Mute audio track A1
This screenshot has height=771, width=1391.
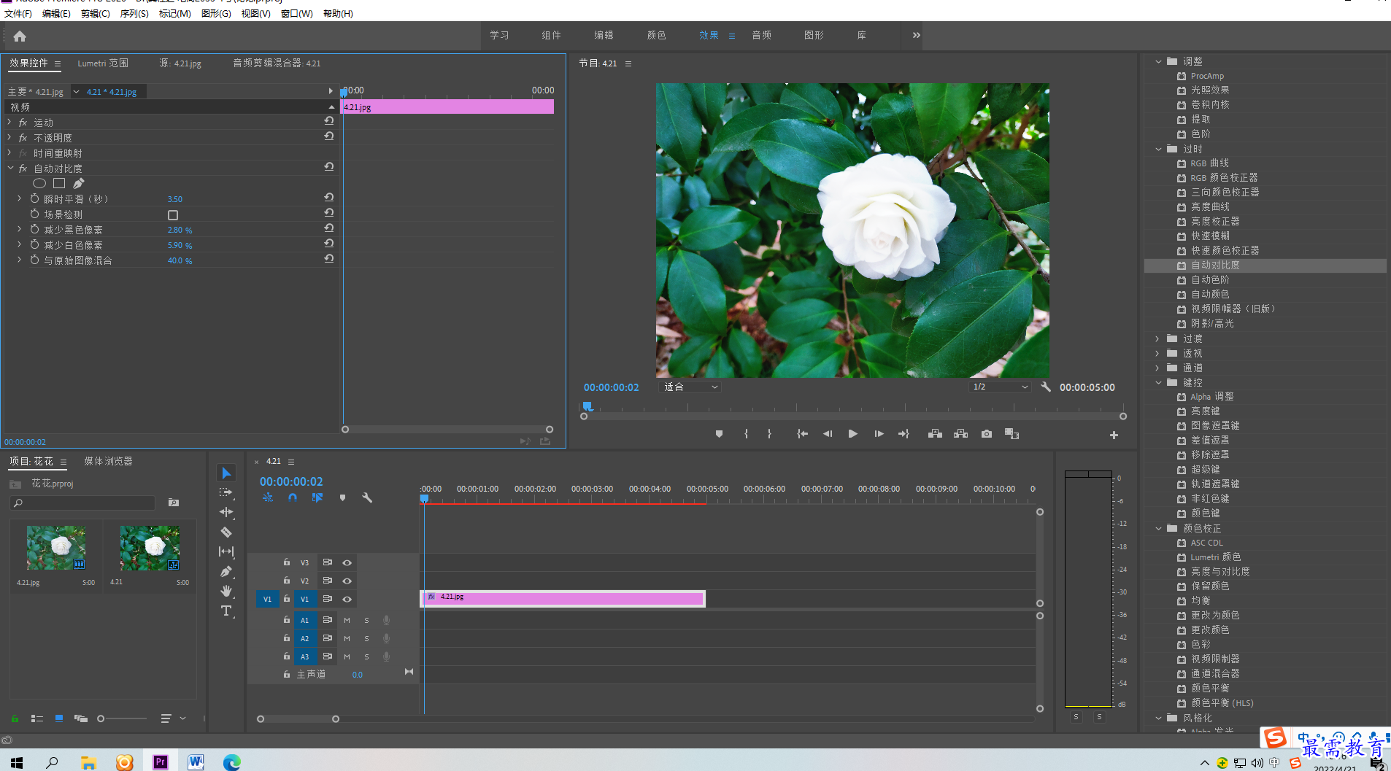click(x=347, y=621)
